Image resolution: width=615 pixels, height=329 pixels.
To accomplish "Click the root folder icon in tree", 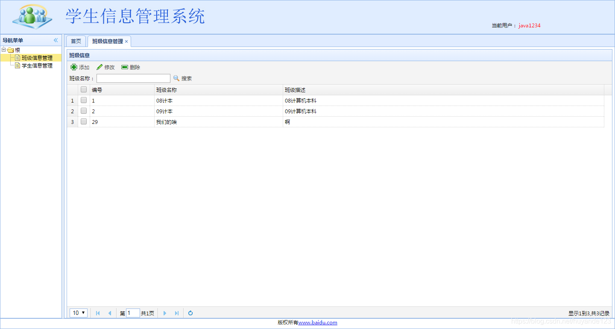I will pos(11,50).
